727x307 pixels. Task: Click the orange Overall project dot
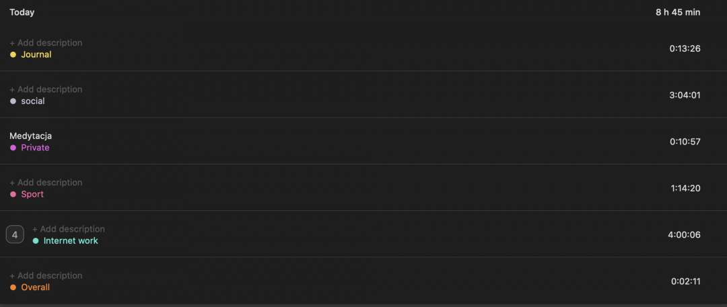(x=13, y=288)
